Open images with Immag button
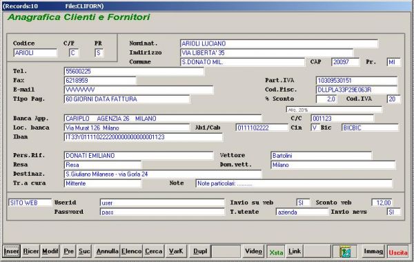 coord(373,251)
